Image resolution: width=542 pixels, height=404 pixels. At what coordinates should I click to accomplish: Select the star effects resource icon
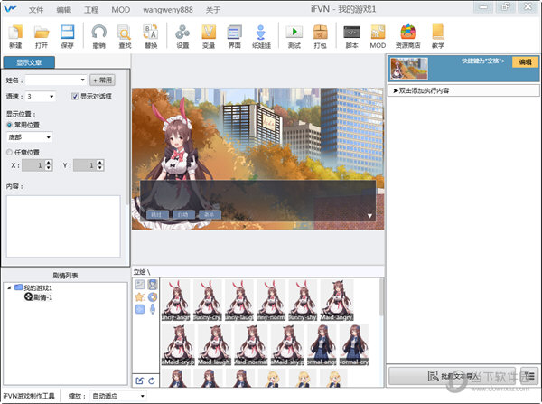point(140,296)
